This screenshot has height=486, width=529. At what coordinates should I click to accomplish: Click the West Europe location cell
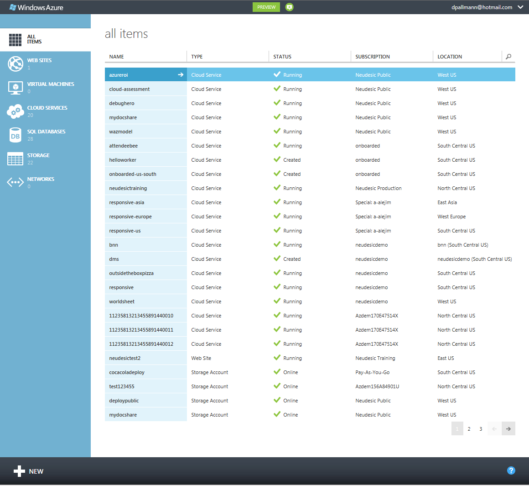[451, 217]
